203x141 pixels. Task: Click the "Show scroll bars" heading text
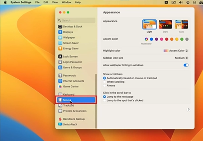click(x=113, y=74)
